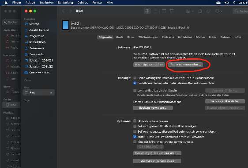Open folder Schuljahr 2020/21
248x168 pixels.
(x=38, y=61)
